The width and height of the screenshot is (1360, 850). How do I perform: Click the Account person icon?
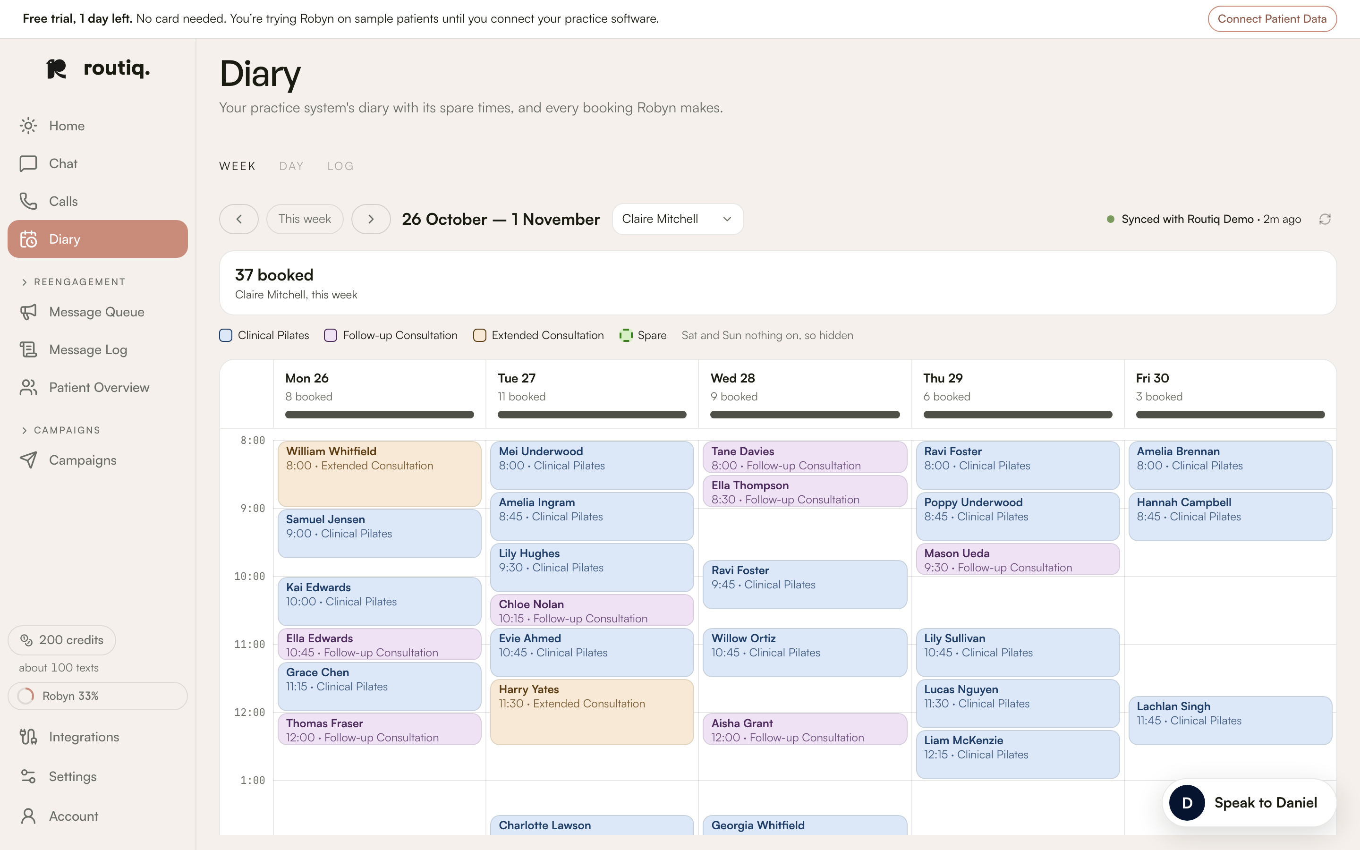[28, 816]
